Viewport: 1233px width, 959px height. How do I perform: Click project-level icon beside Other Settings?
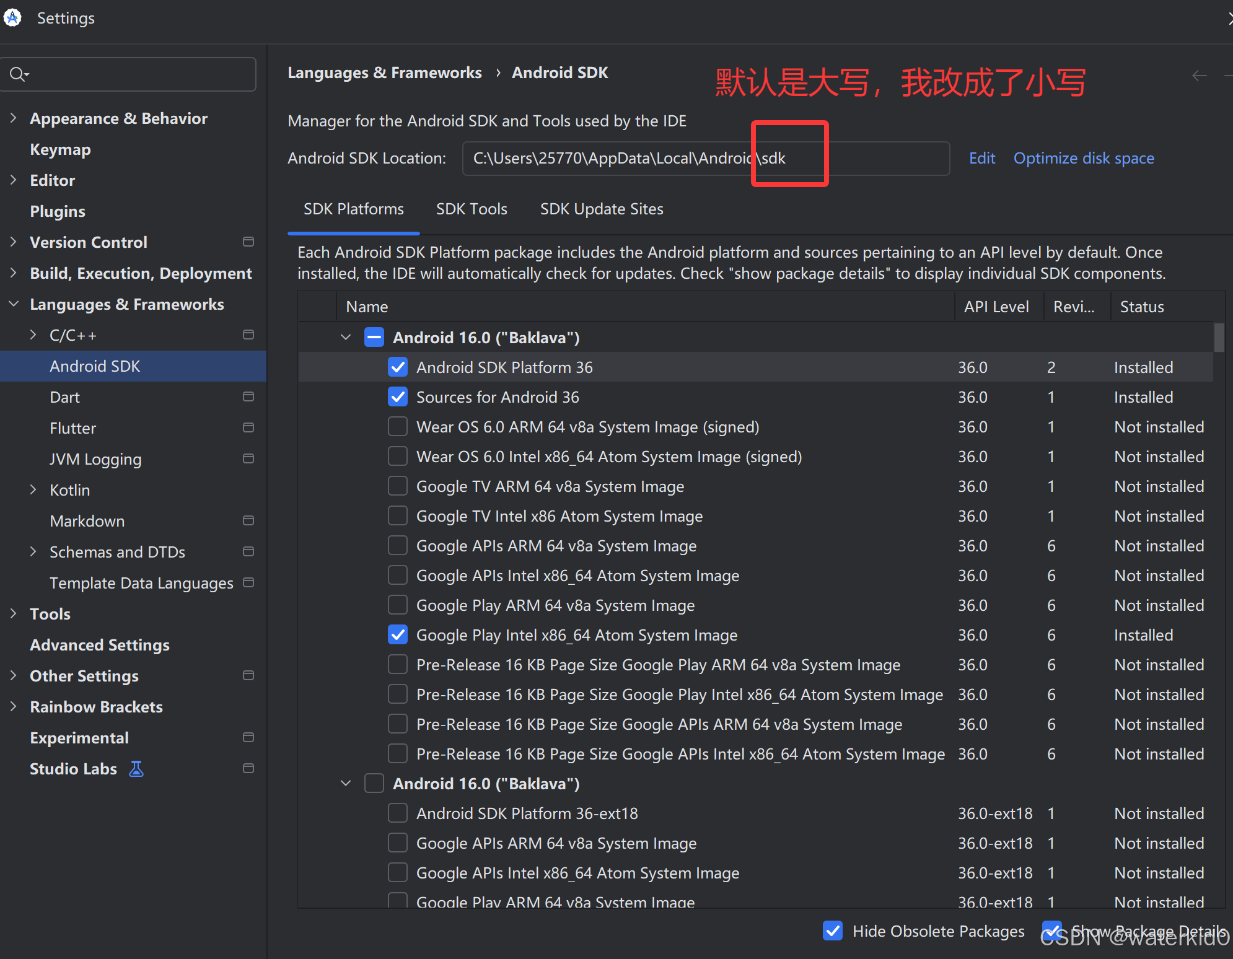[248, 675]
